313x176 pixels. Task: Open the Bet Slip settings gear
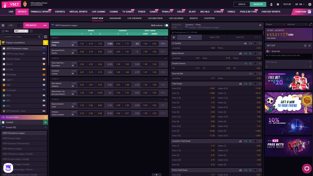tap(310, 45)
